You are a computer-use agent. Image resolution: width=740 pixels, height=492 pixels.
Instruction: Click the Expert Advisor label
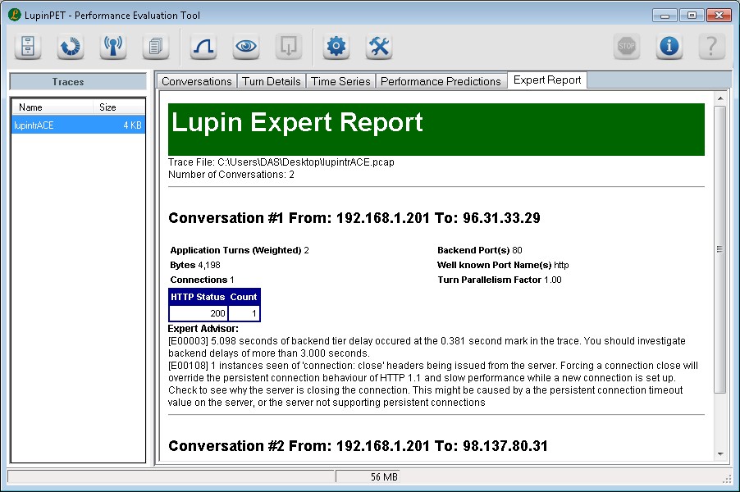point(203,329)
